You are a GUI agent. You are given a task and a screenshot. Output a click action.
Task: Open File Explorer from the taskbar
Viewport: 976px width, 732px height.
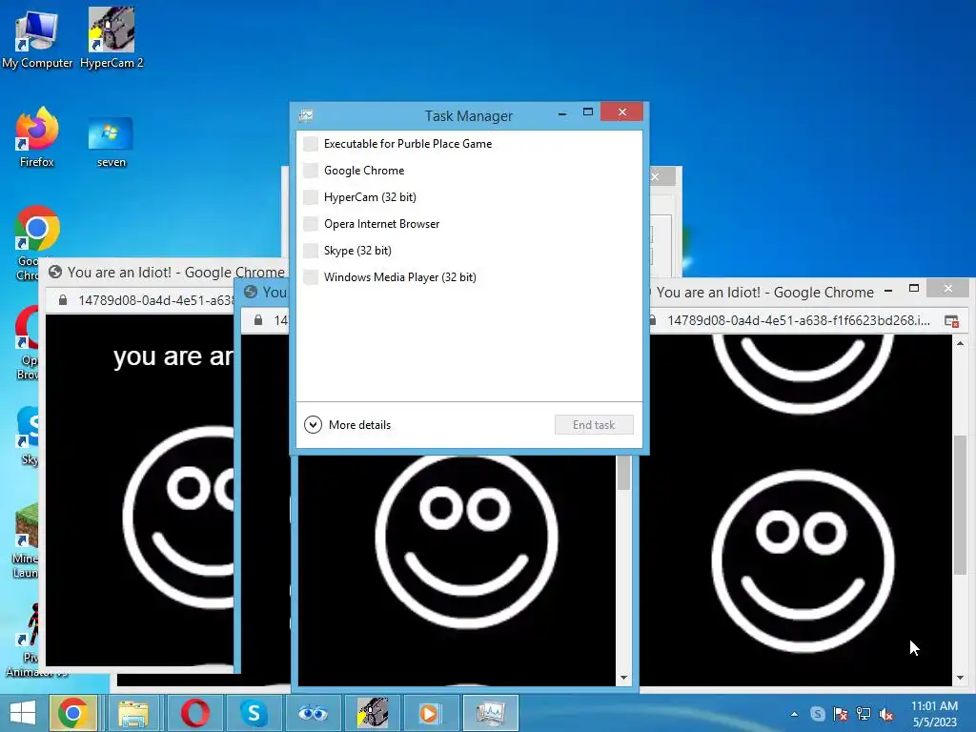click(133, 713)
